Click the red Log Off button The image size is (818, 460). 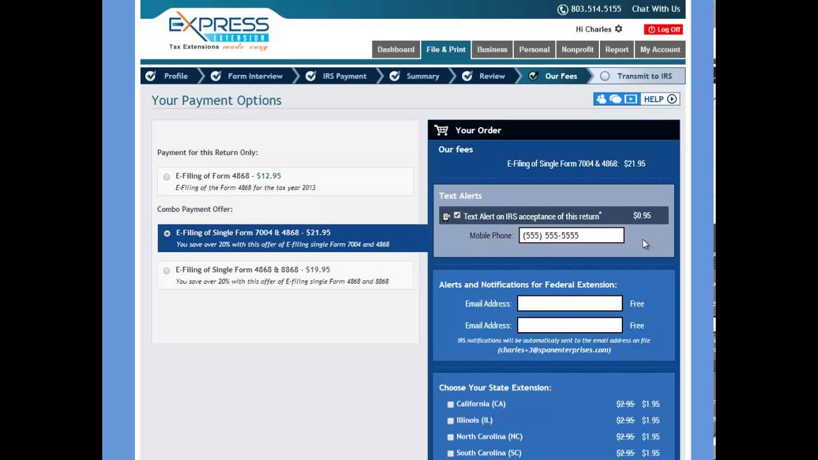coord(663,29)
